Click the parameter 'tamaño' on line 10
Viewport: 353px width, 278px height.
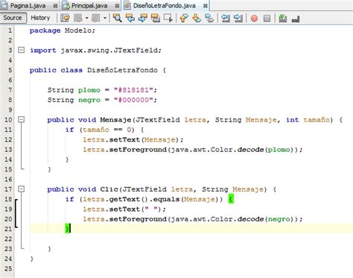pos(317,120)
